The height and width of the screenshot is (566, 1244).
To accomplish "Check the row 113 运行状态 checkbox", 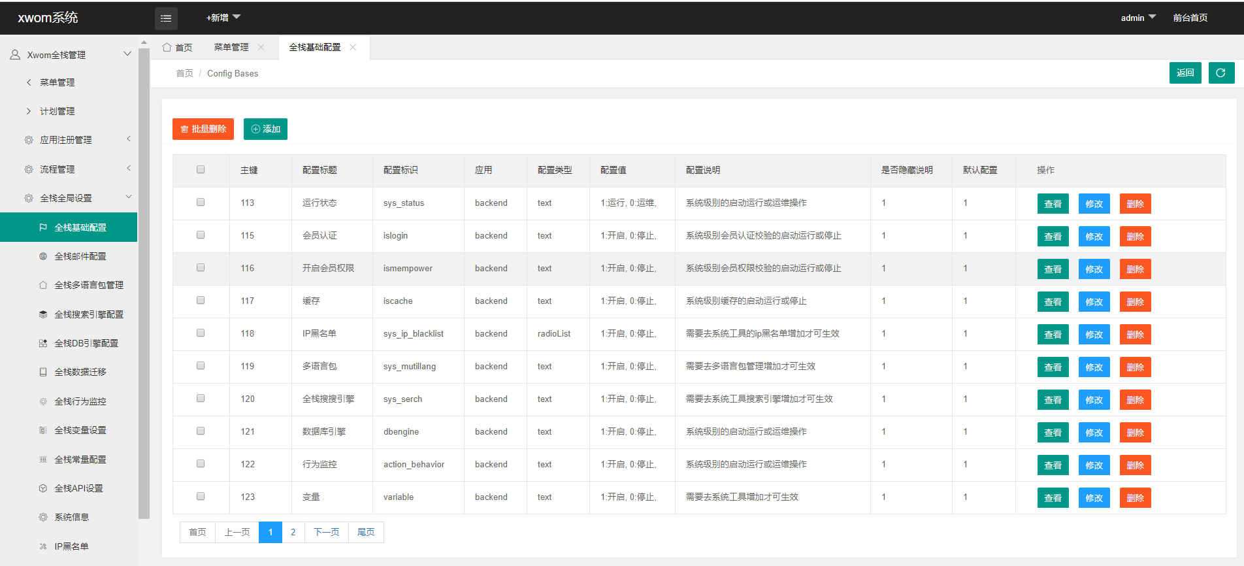I will 201,202.
